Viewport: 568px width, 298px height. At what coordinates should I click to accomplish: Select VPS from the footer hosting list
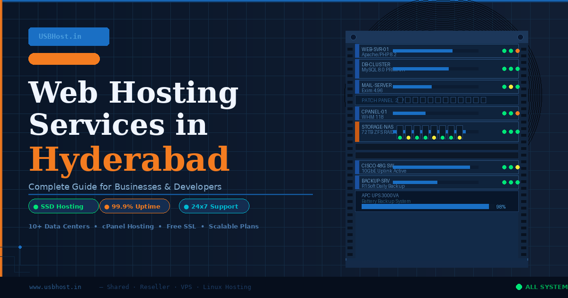tap(186, 287)
